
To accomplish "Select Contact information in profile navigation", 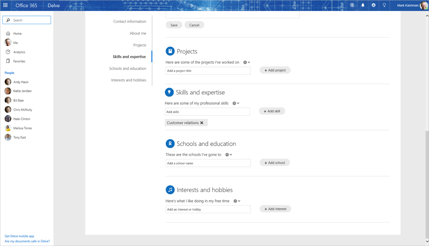I will tap(129, 21).
